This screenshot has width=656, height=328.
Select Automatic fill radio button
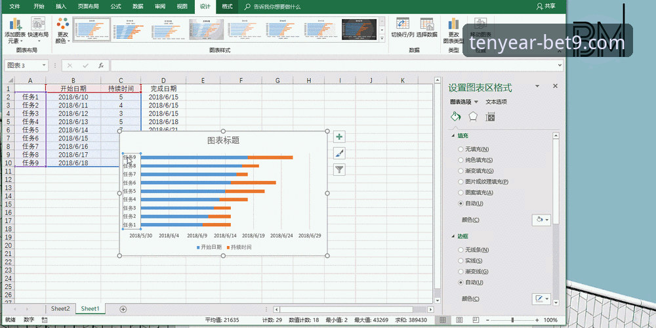coord(461,203)
